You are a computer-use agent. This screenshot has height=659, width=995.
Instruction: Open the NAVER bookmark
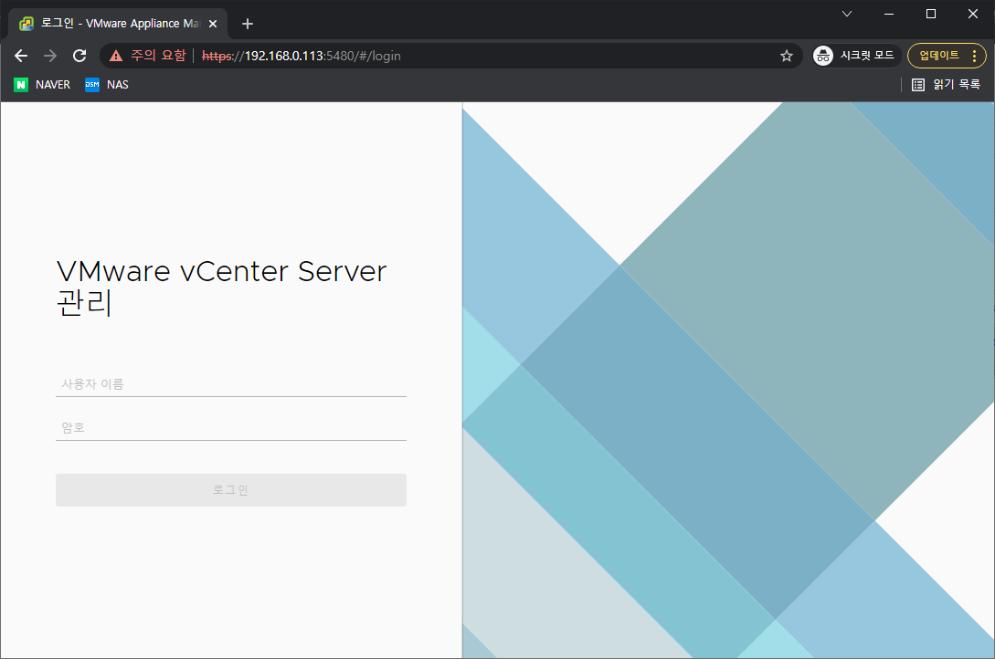click(x=42, y=84)
